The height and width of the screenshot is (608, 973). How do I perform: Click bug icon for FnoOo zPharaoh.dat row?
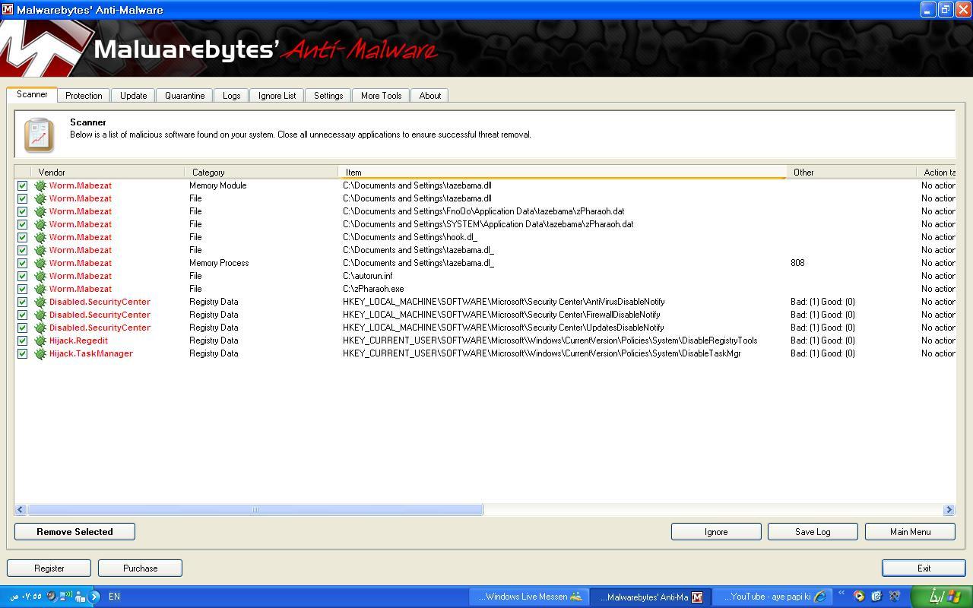click(40, 211)
